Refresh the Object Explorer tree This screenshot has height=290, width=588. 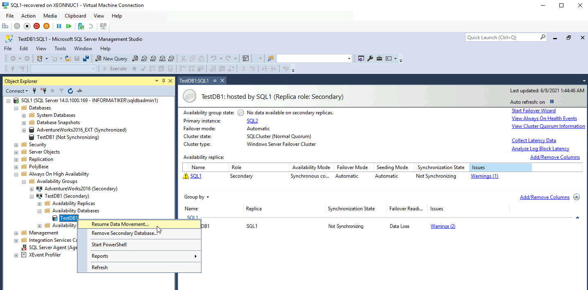click(70, 91)
